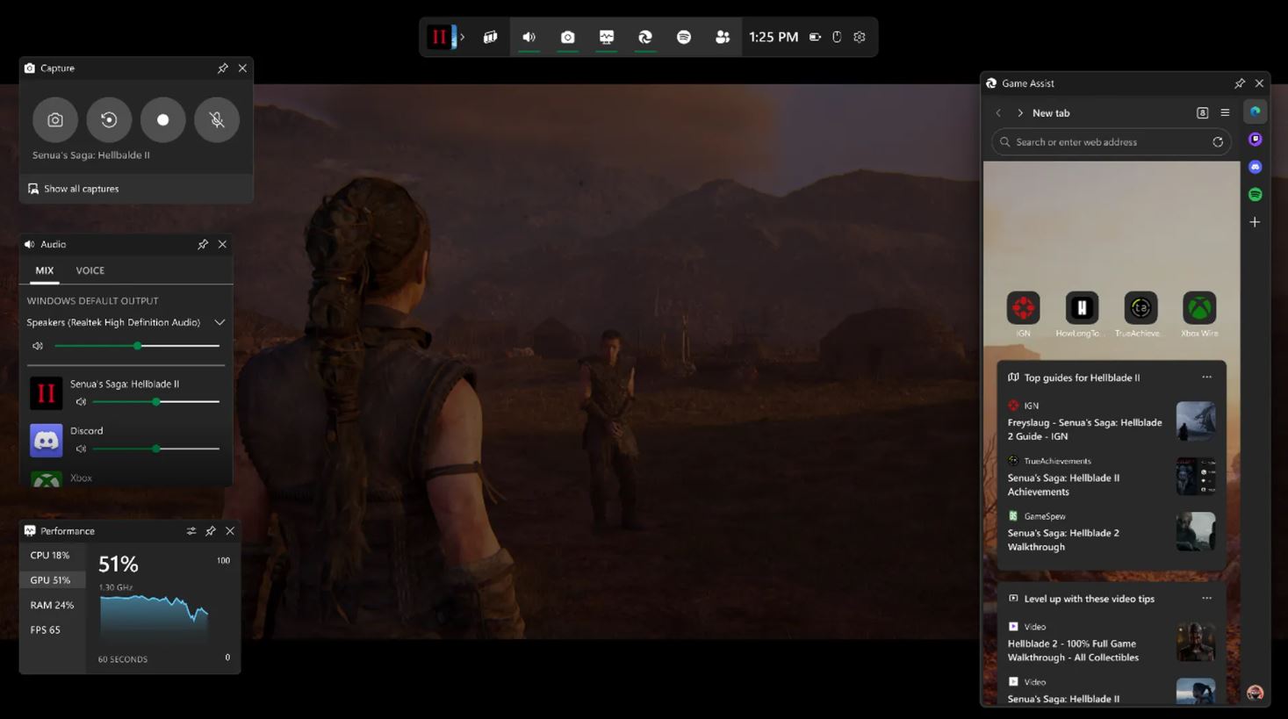Mute Senua's Saga: Hellblade II audio
1288x719 pixels.
coord(81,402)
